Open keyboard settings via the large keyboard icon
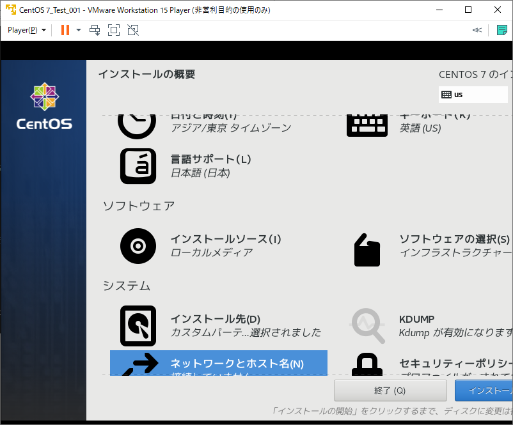This screenshot has width=513, height=425. (x=367, y=125)
